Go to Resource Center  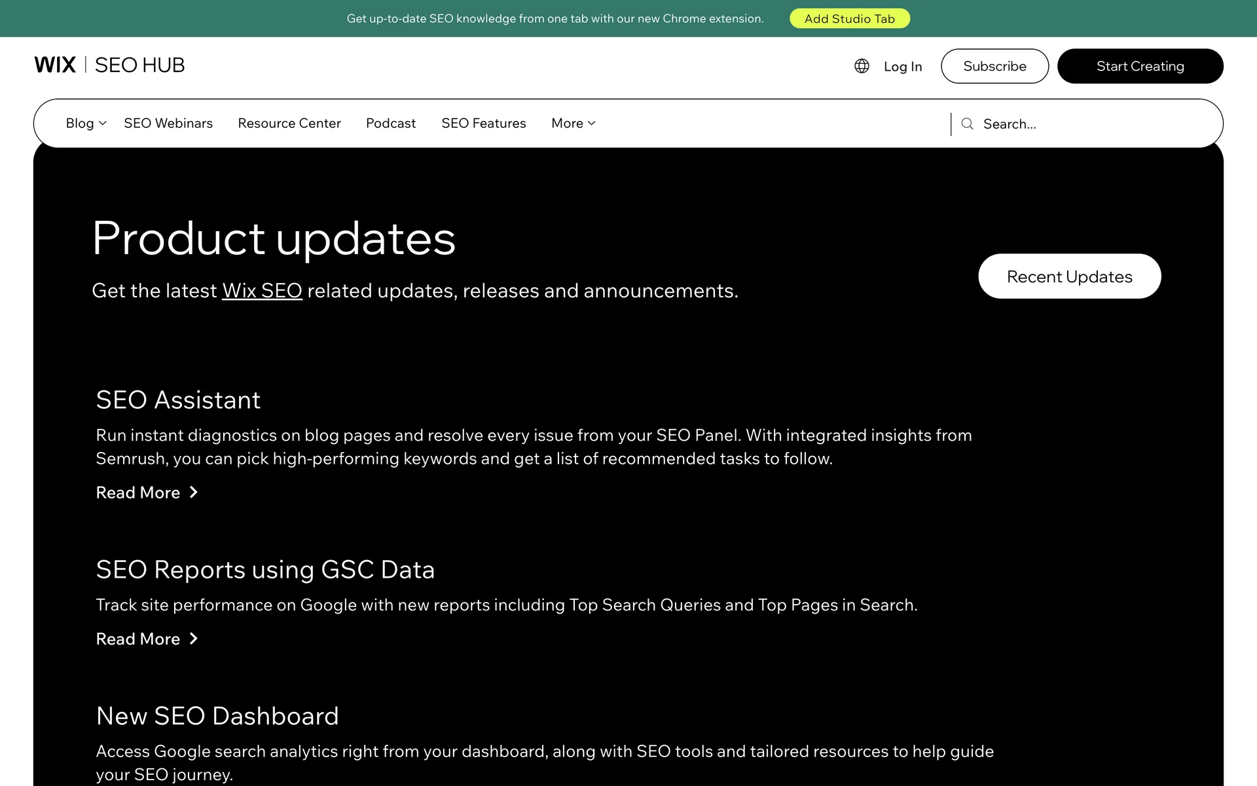289,123
